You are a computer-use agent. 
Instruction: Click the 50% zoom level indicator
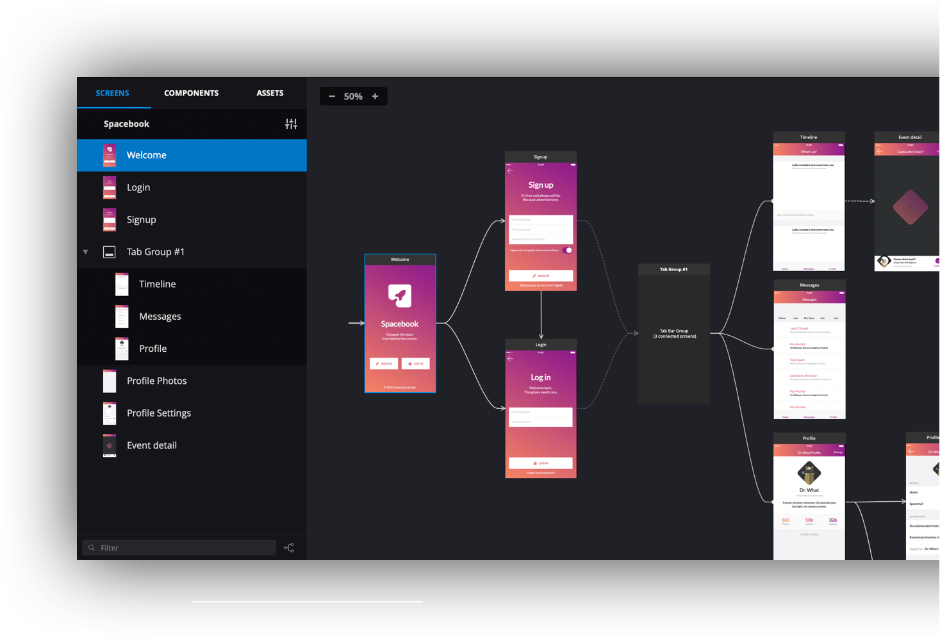pyautogui.click(x=353, y=96)
